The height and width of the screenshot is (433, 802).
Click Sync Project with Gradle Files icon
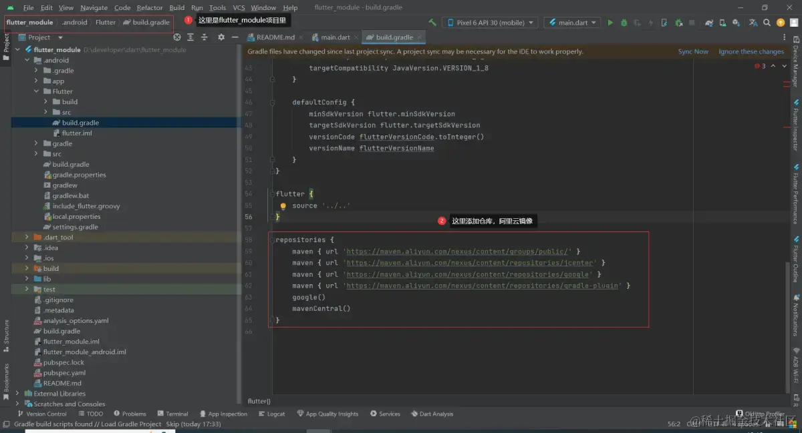tap(710, 22)
